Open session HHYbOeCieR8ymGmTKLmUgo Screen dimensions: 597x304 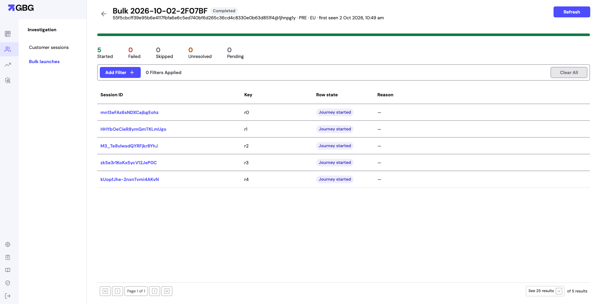[133, 129]
